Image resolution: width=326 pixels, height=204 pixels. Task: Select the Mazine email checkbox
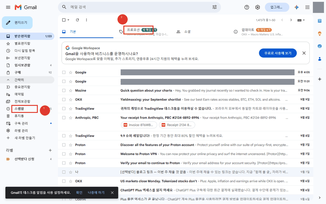pos(64,90)
